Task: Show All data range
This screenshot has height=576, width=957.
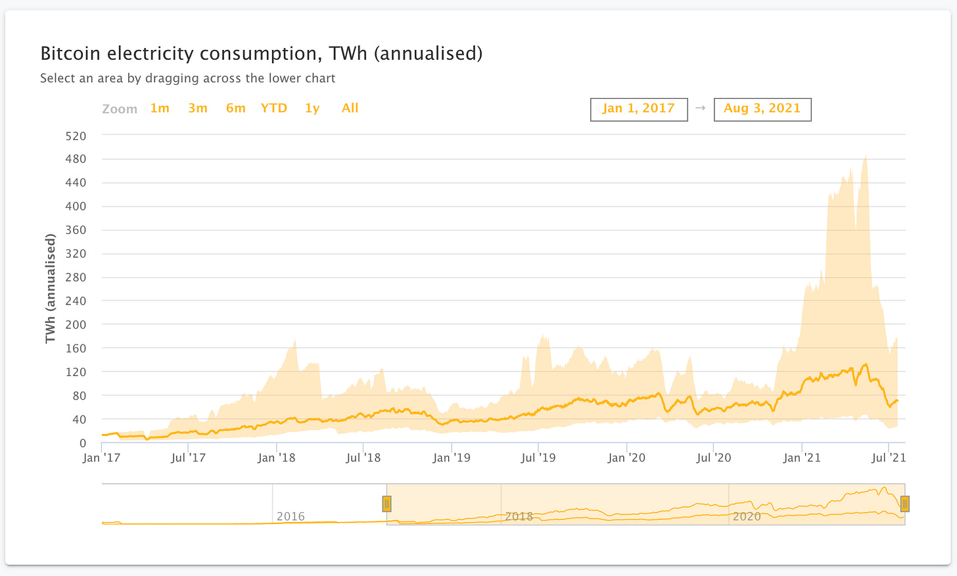Action: pos(350,108)
